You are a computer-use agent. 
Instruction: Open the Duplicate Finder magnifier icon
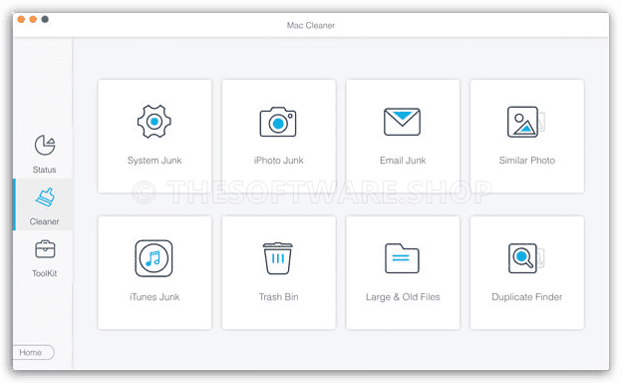pos(526,258)
